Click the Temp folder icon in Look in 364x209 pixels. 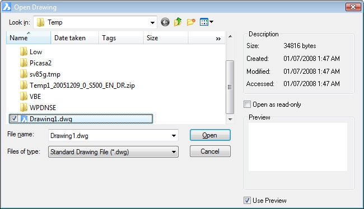tap(41, 22)
